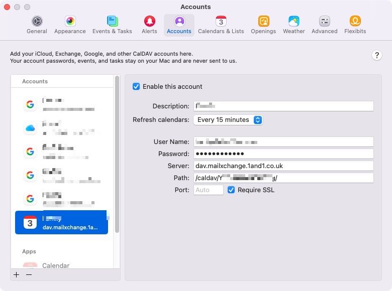Screen dimensions: 392x291
Task: Click the plus button to add account
Action: pos(17,275)
